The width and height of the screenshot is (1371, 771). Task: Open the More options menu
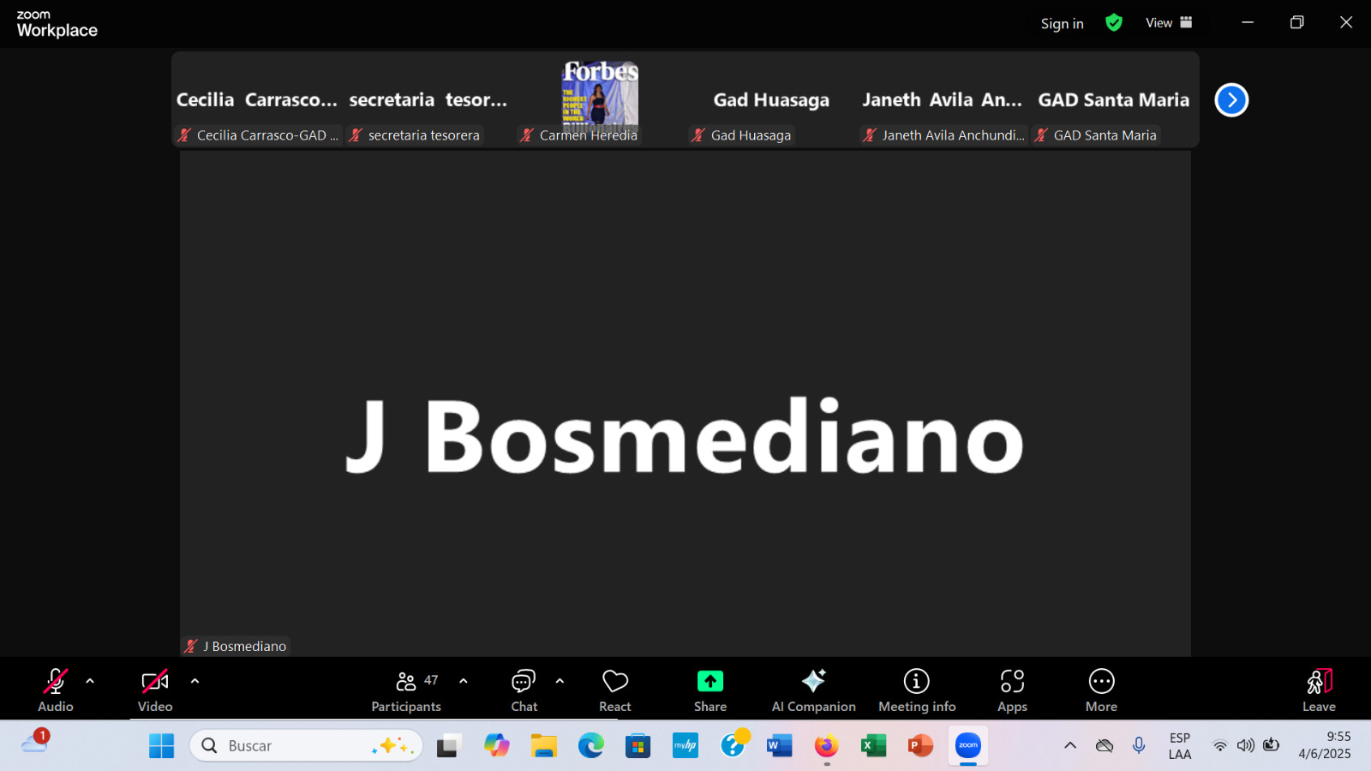tap(1101, 690)
